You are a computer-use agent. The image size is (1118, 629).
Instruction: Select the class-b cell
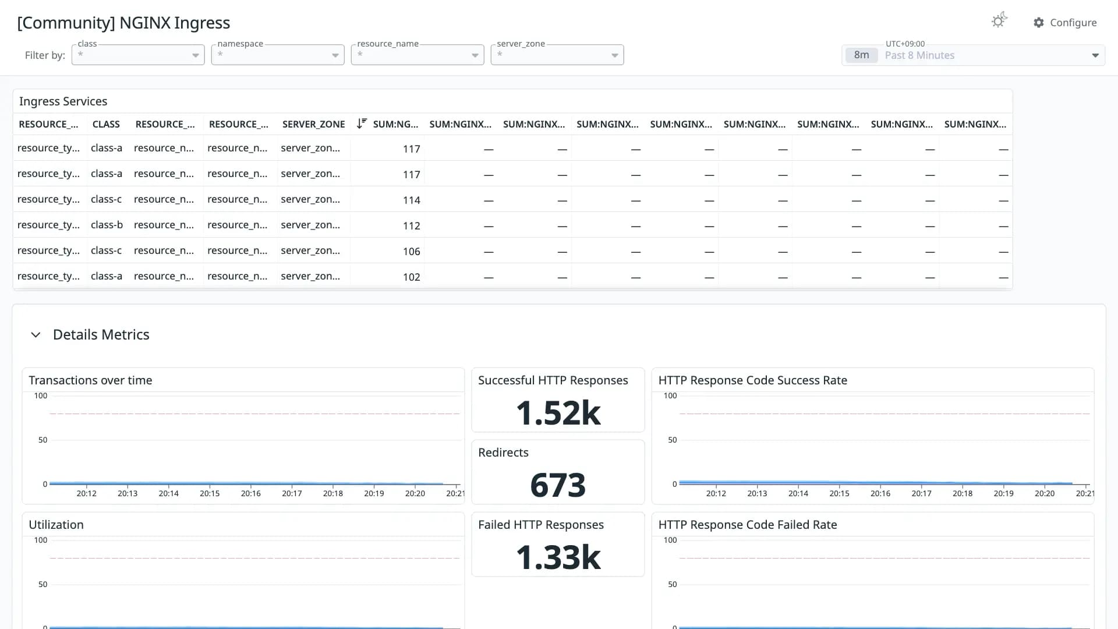(x=107, y=225)
